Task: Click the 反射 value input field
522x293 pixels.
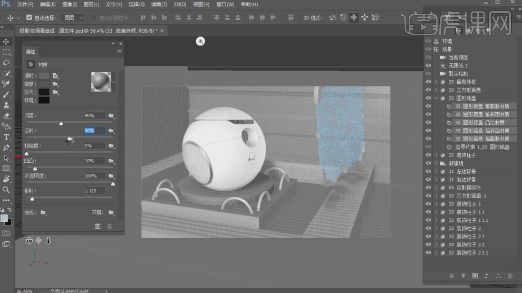Action: click(94, 131)
